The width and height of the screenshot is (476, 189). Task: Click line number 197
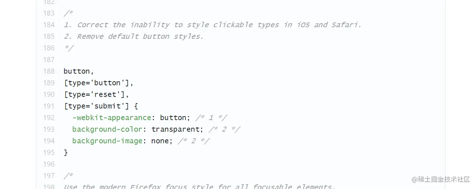pyautogui.click(x=49, y=176)
